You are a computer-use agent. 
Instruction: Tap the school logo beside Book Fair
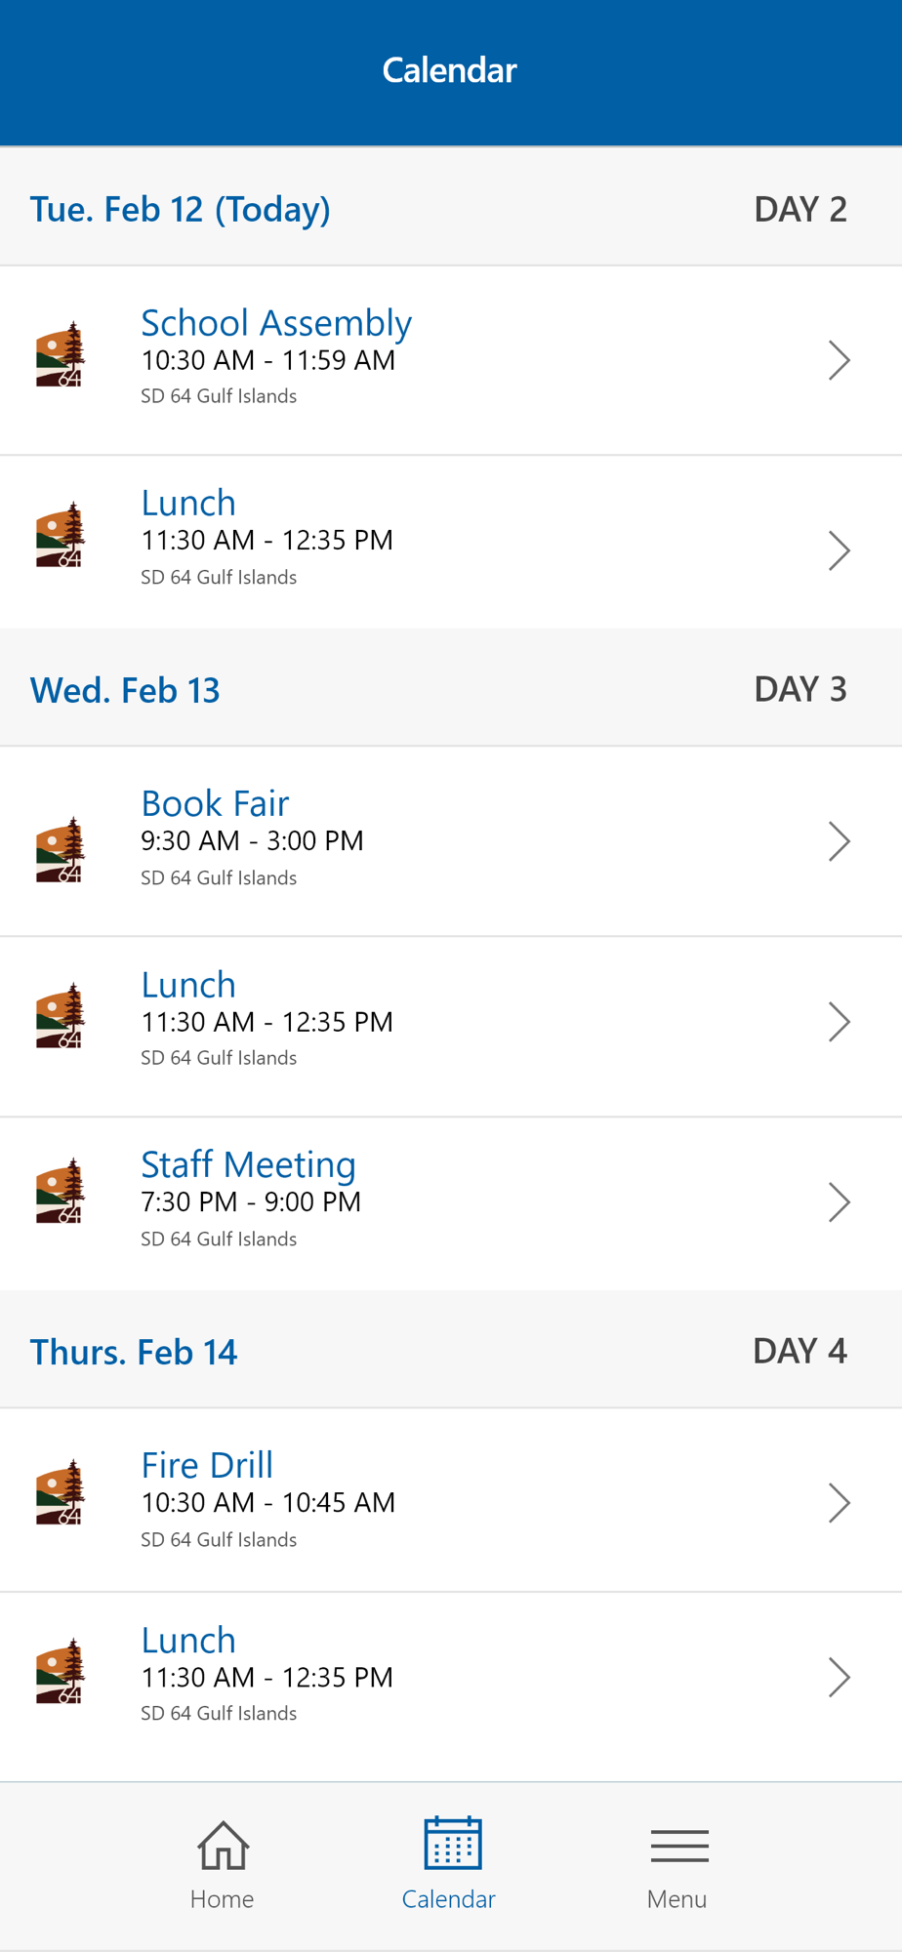61,850
